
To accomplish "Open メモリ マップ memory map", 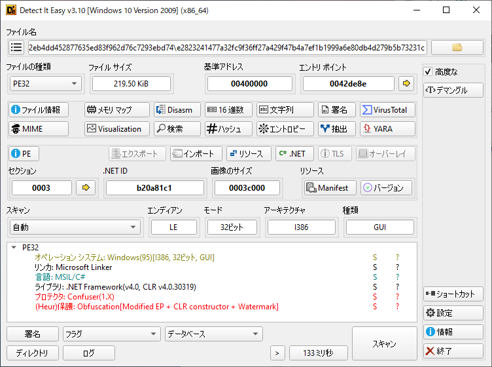I will [x=116, y=109].
